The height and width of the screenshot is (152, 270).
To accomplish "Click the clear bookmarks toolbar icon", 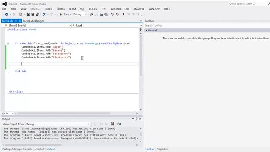I will point(138,14).
